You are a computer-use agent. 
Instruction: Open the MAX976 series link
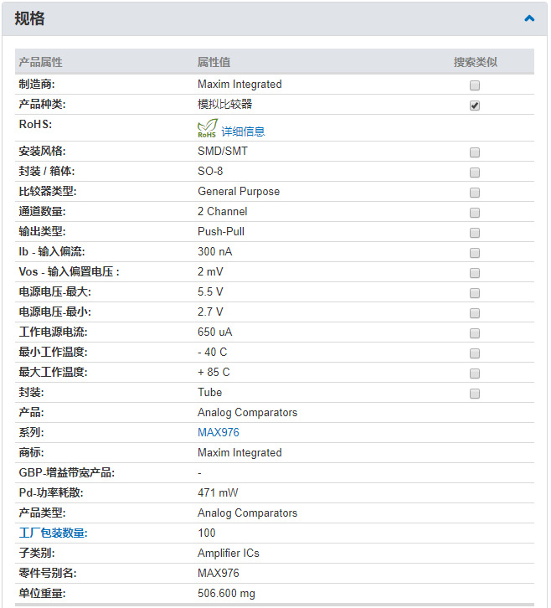tap(219, 432)
